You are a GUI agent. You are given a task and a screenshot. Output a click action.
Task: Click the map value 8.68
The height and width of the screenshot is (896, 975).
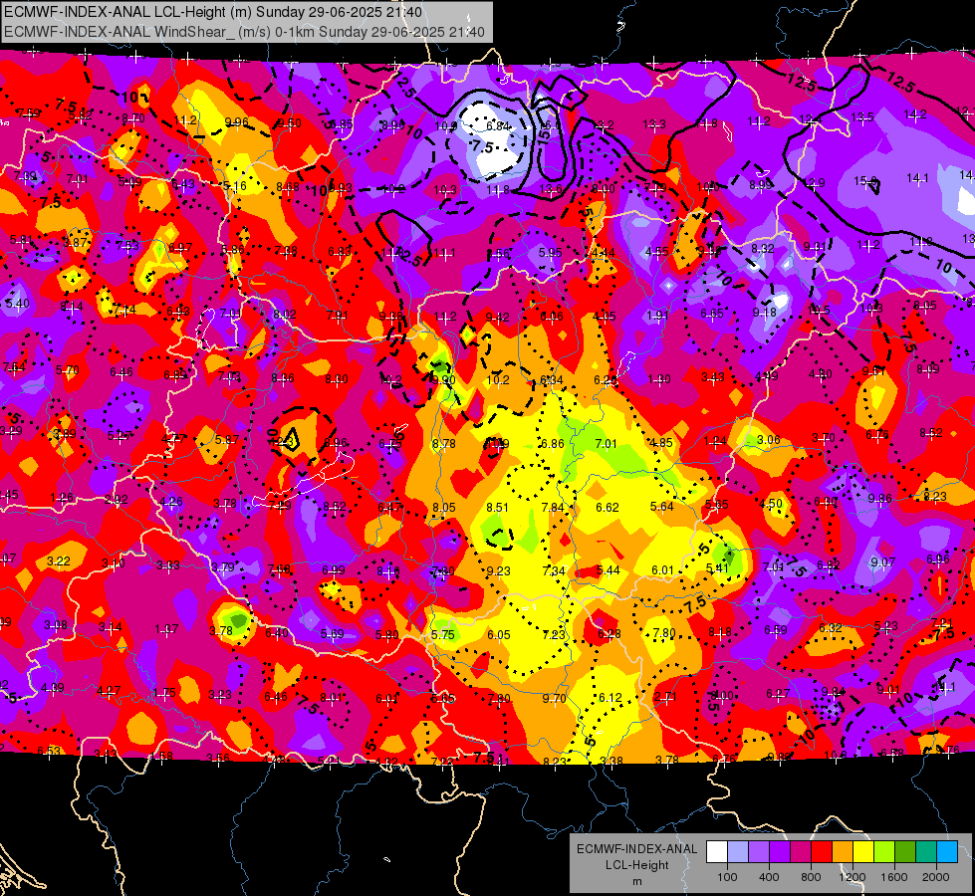(288, 186)
